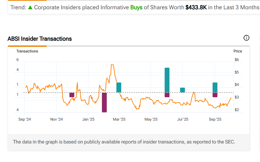This screenshot has height=162, width=260.
Task: Click the large purple sell bar in February '25
Action: (x=104, y=102)
